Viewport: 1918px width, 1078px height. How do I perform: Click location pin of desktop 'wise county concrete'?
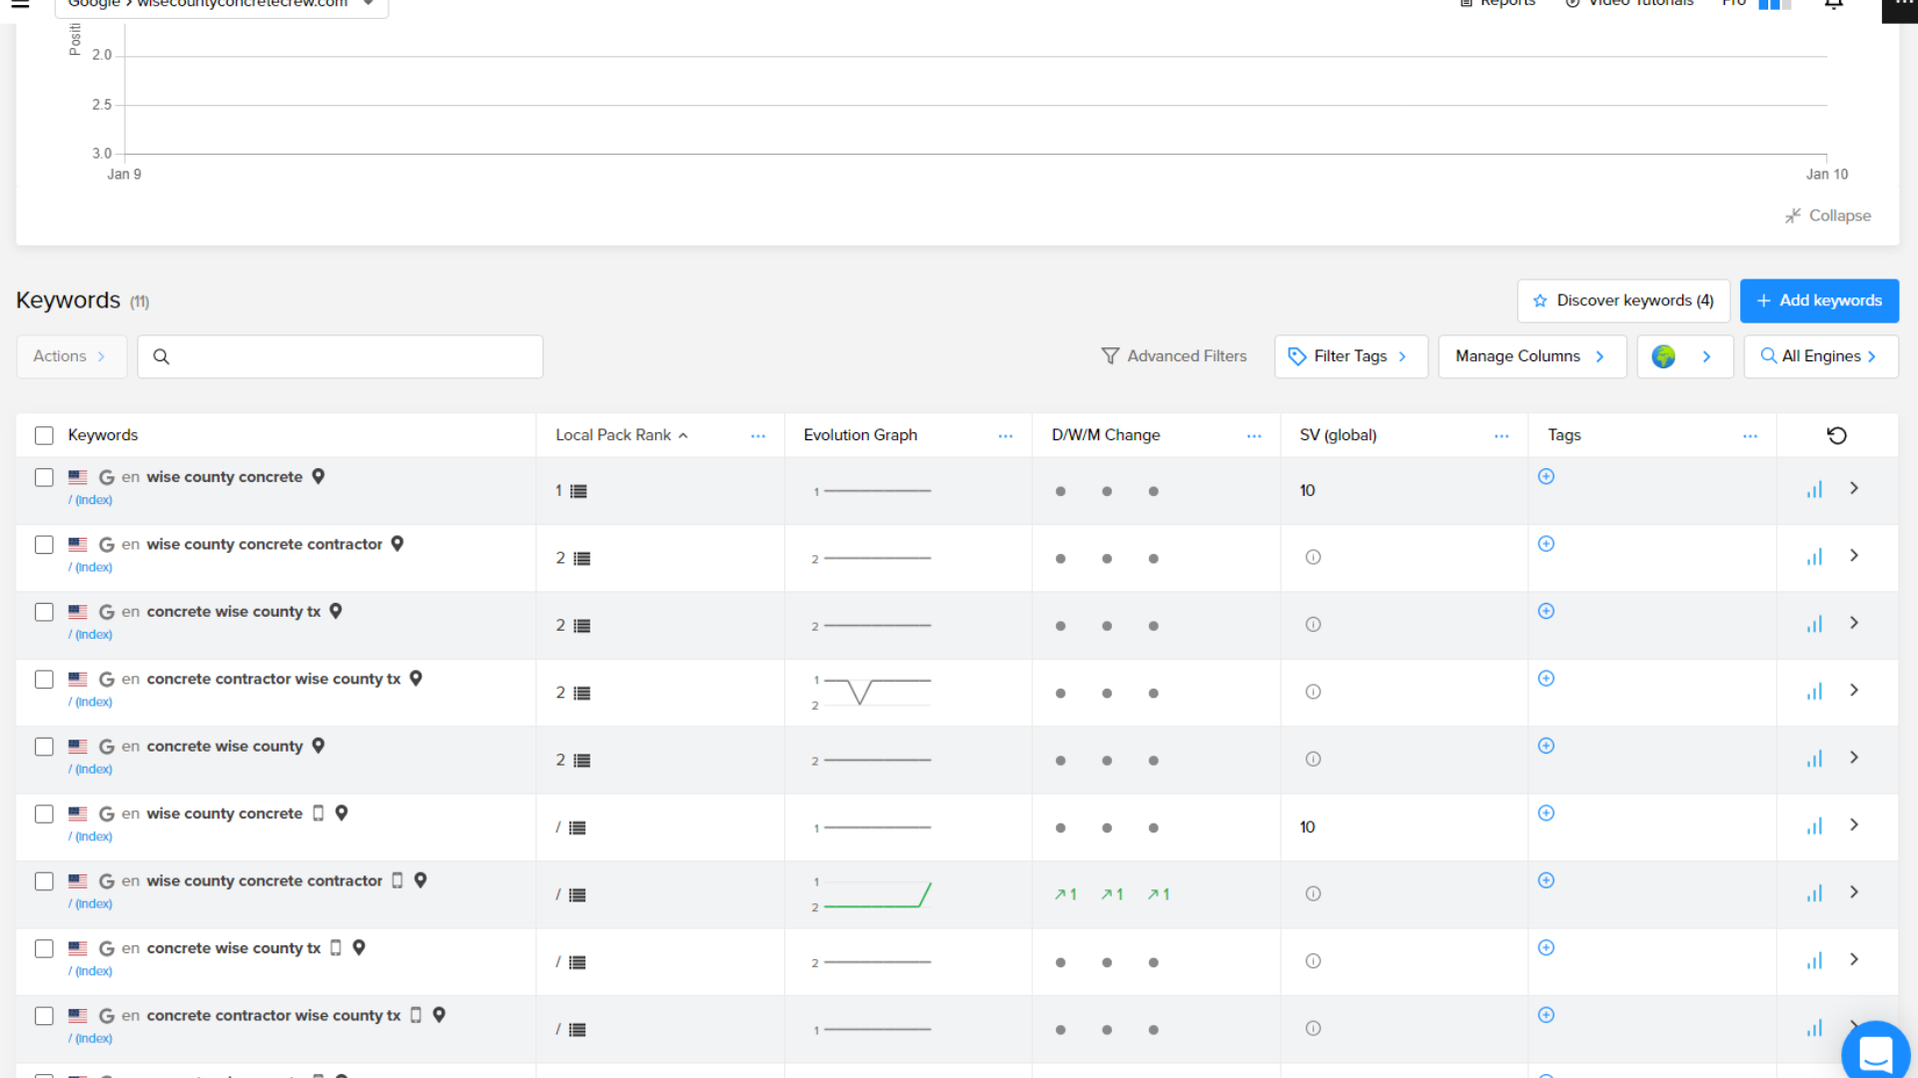tap(318, 477)
